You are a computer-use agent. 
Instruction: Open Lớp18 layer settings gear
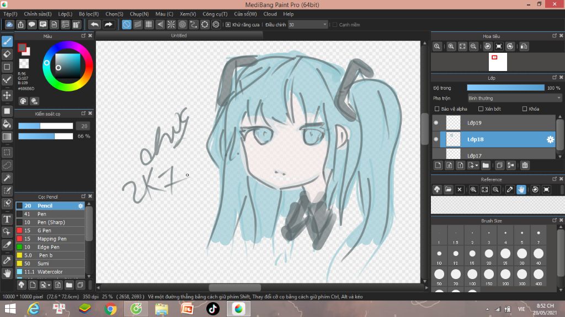550,139
